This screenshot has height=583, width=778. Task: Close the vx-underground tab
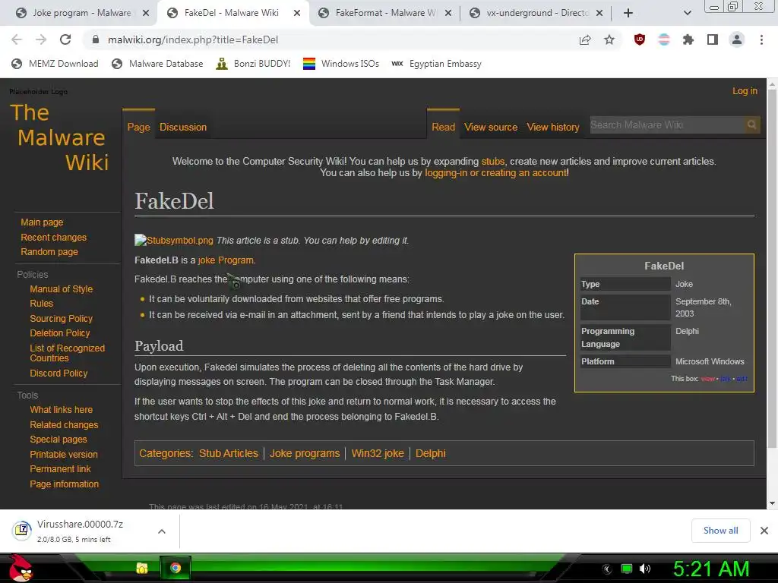click(x=599, y=13)
